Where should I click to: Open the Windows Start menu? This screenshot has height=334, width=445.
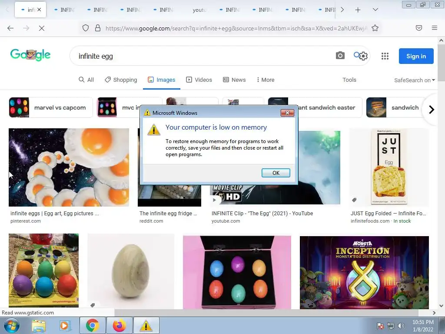(12, 325)
